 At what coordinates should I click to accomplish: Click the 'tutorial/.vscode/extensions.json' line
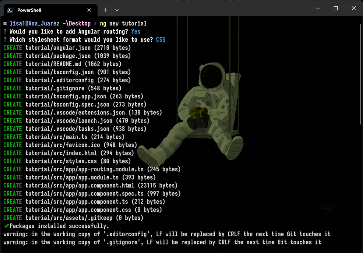pos(83,113)
